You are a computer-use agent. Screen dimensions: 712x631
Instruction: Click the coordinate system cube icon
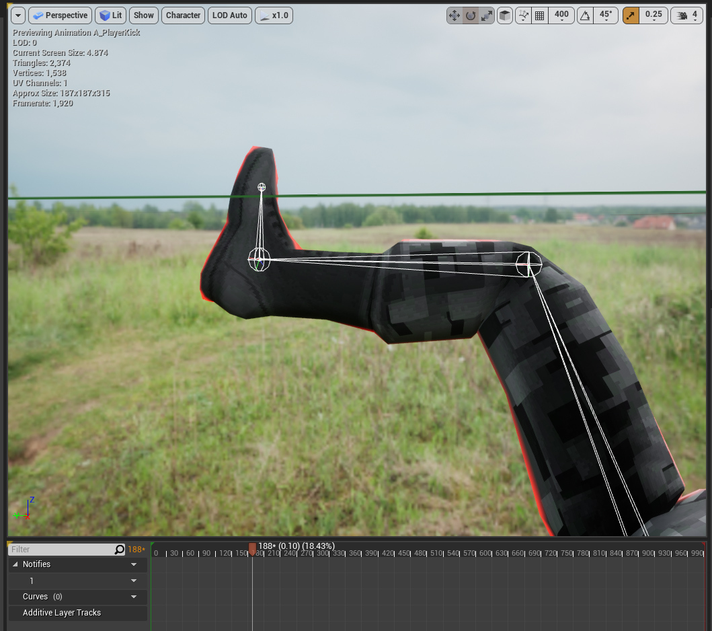coord(504,15)
